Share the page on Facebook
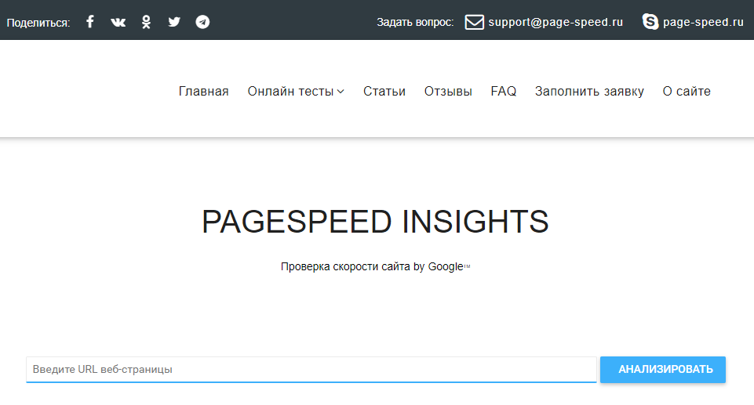The image size is (754, 405). click(90, 22)
